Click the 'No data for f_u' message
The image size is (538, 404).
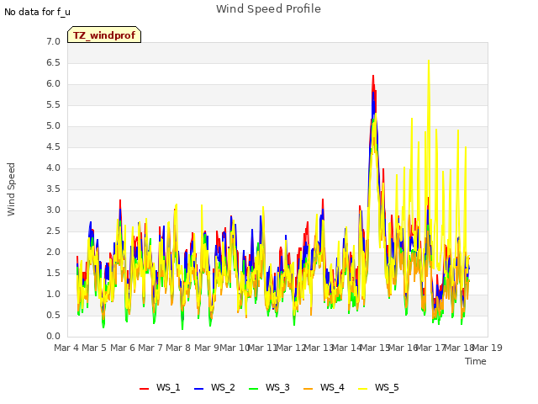point(37,12)
